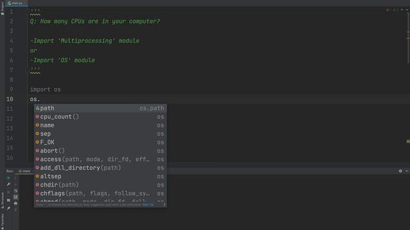The width and height of the screenshot is (410, 230).
Task: Pick the access(path, mode...) suggestion
Action: click(x=101, y=159)
